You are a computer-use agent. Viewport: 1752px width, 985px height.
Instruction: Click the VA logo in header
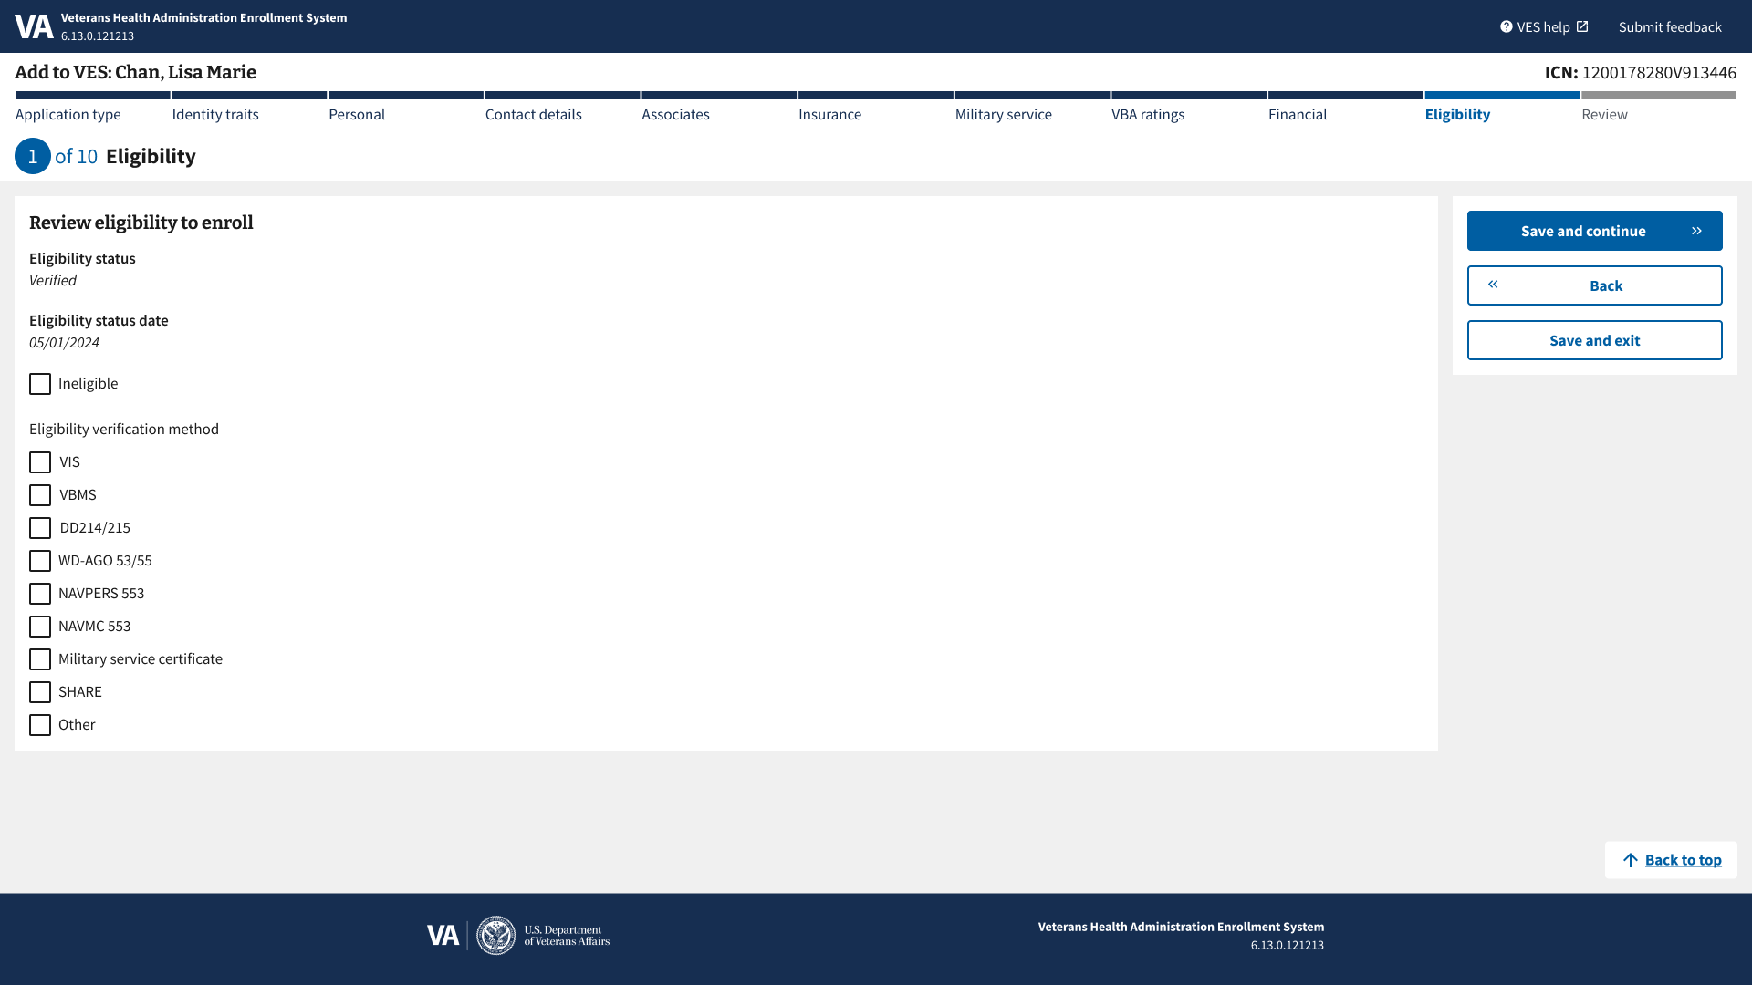tap(34, 26)
